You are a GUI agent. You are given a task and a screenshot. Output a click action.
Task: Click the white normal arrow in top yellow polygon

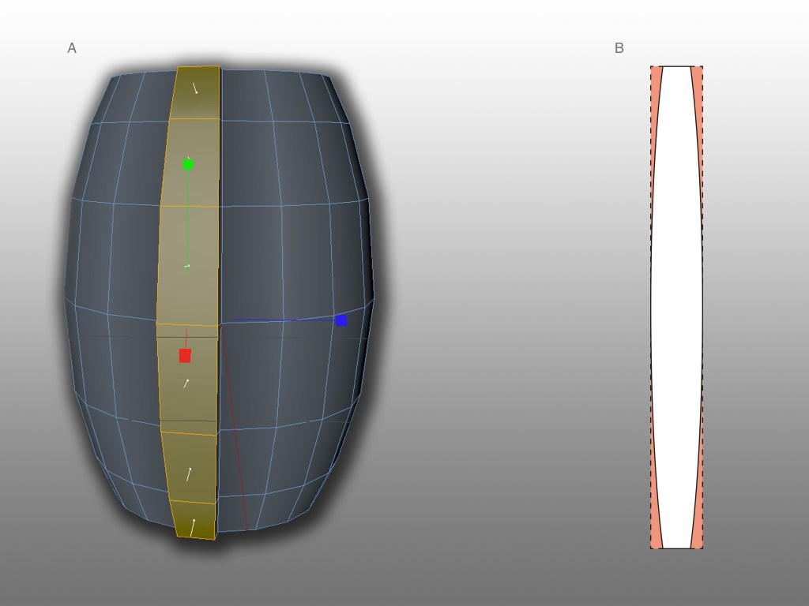(195, 88)
